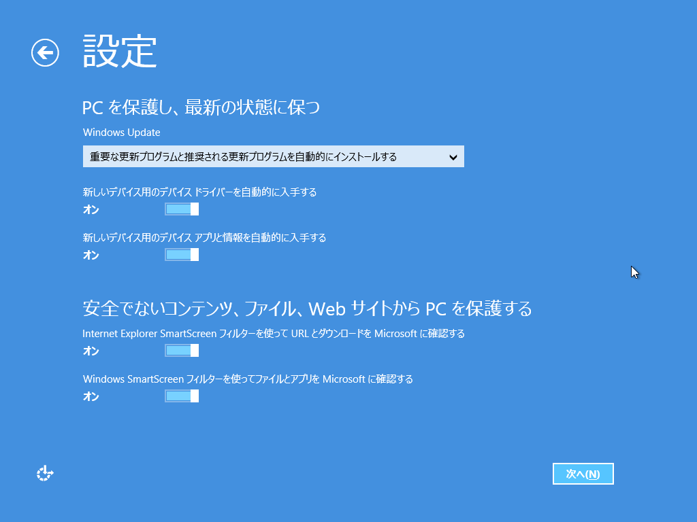Click the 次へ(N) button
The width and height of the screenshot is (697, 522).
click(583, 474)
